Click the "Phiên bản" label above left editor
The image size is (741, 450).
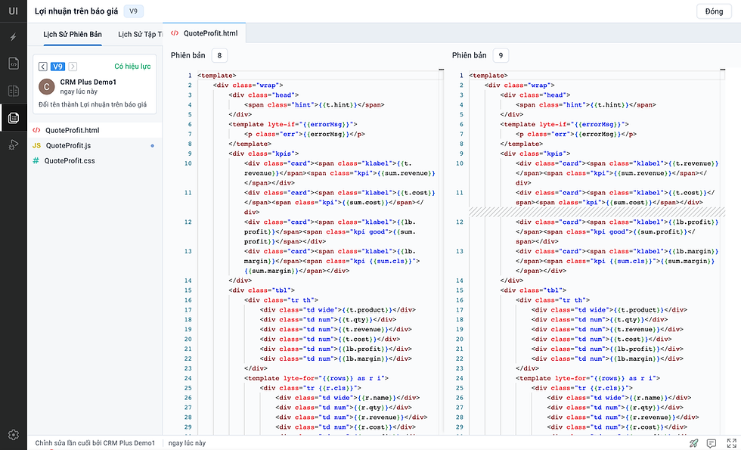(188, 55)
